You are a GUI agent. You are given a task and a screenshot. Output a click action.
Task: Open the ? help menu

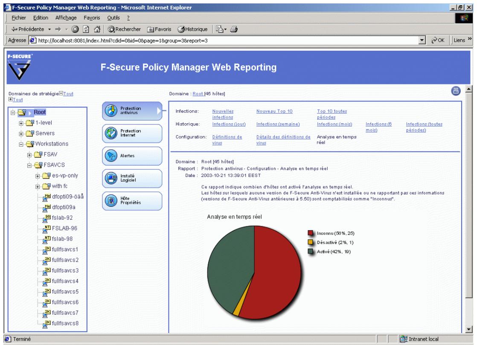point(128,18)
